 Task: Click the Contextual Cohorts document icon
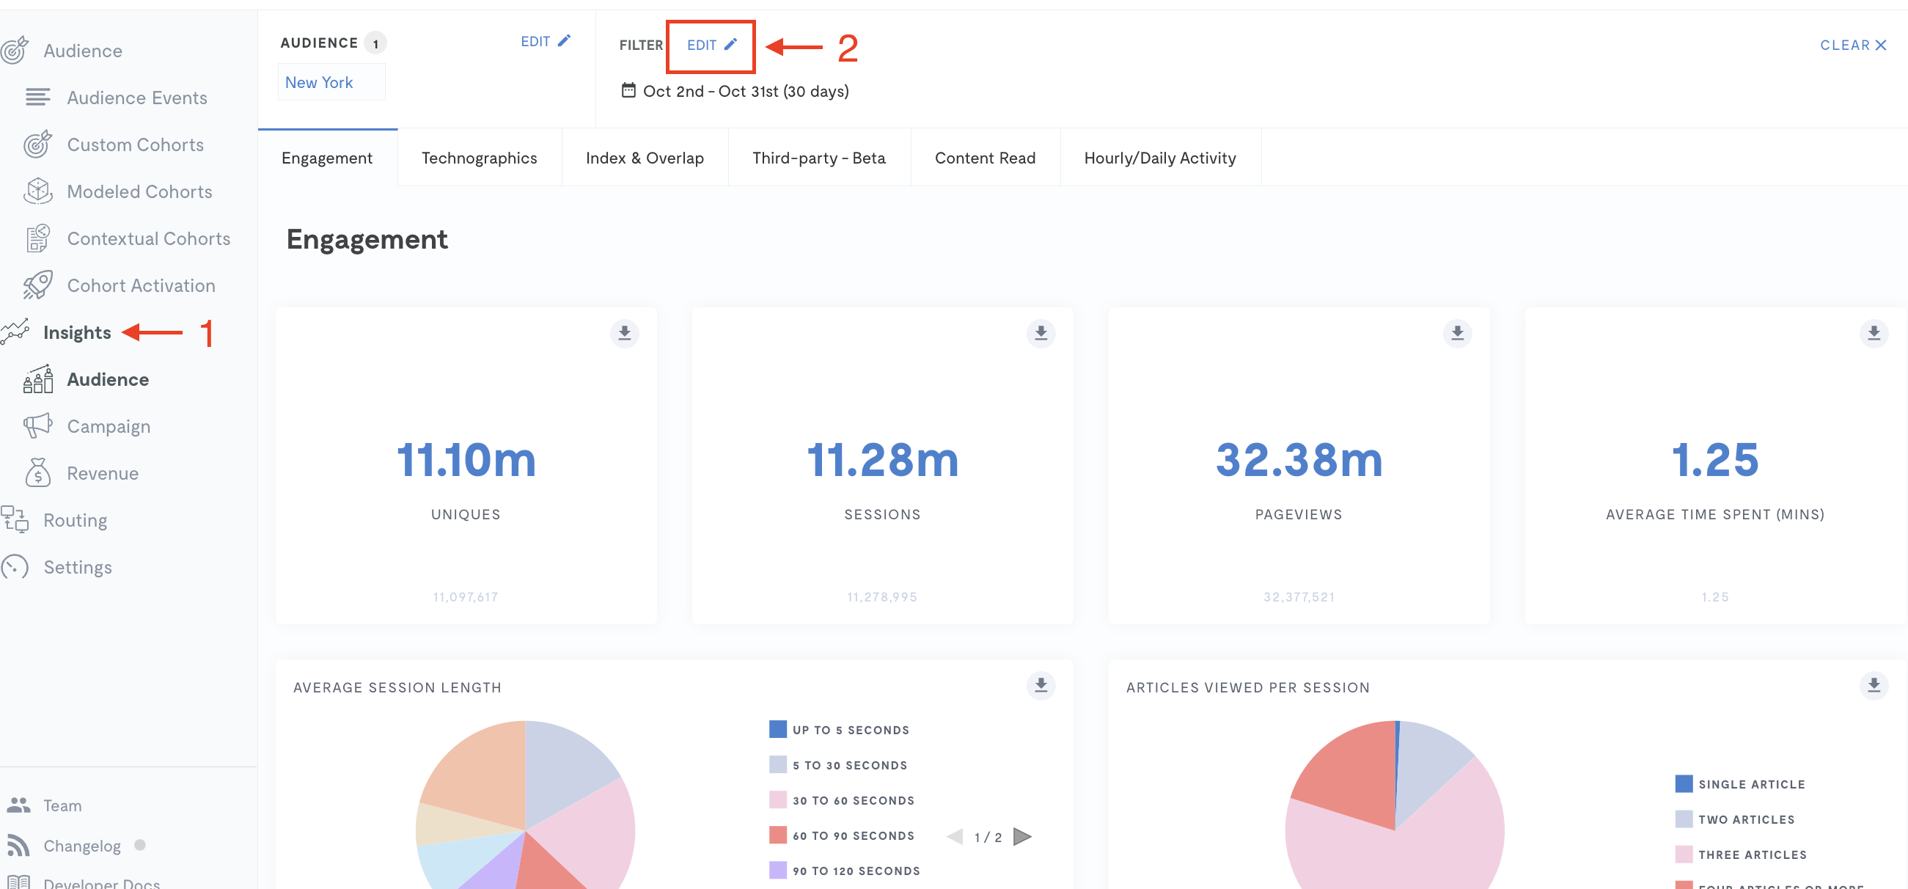tap(38, 238)
